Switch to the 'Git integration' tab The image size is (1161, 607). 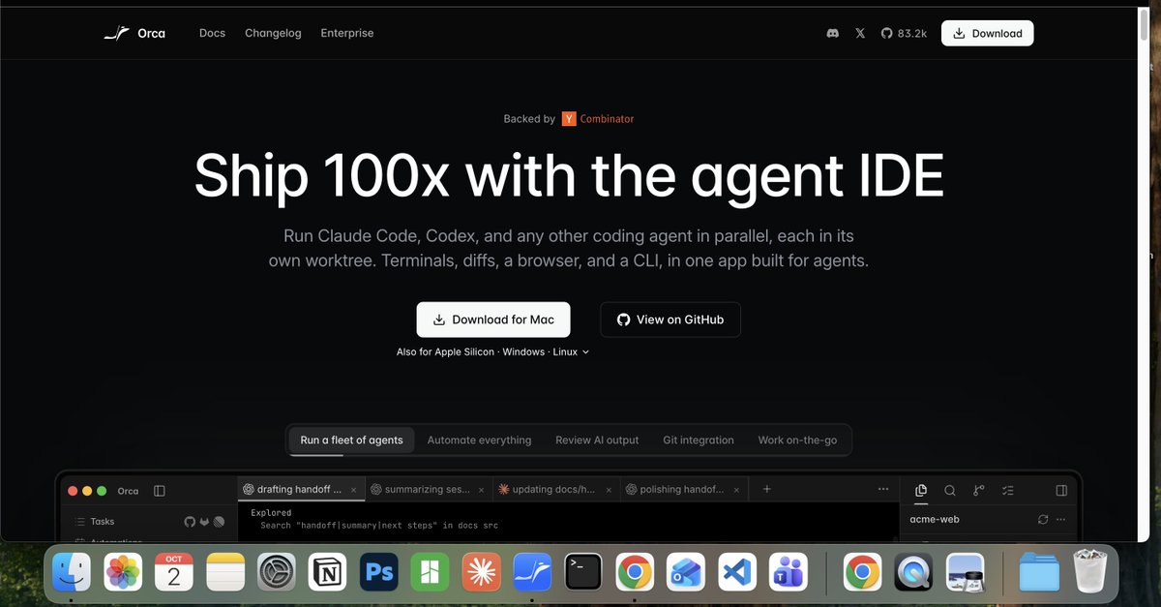(x=699, y=440)
